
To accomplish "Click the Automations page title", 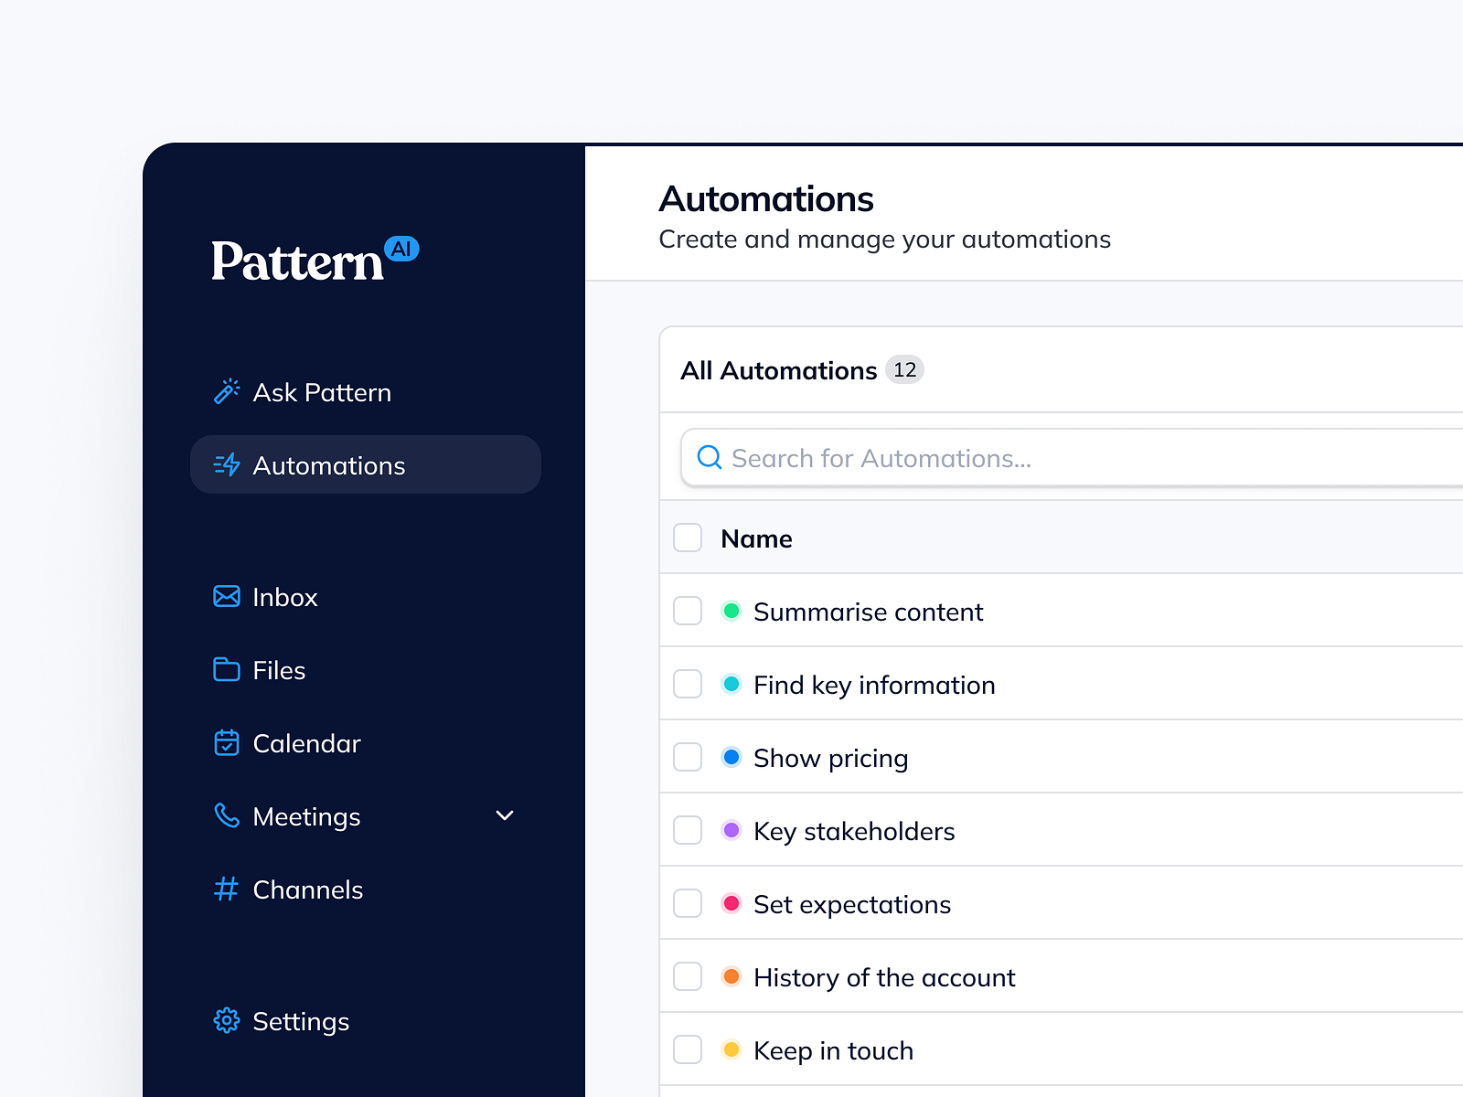I will [x=766, y=198].
